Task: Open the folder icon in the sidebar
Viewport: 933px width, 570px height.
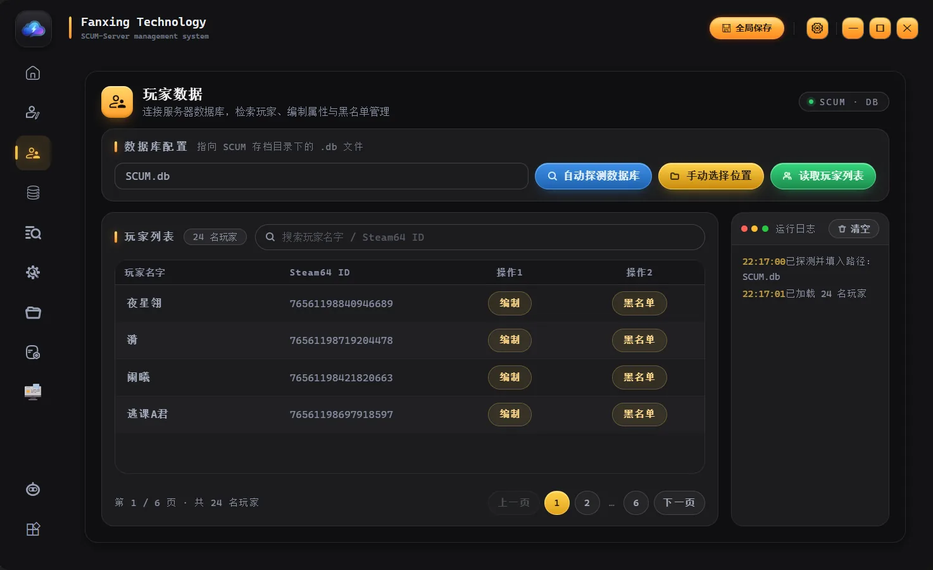Action: pos(33,312)
